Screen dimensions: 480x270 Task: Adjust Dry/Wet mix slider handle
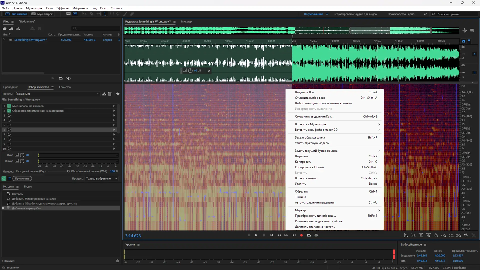point(68,171)
